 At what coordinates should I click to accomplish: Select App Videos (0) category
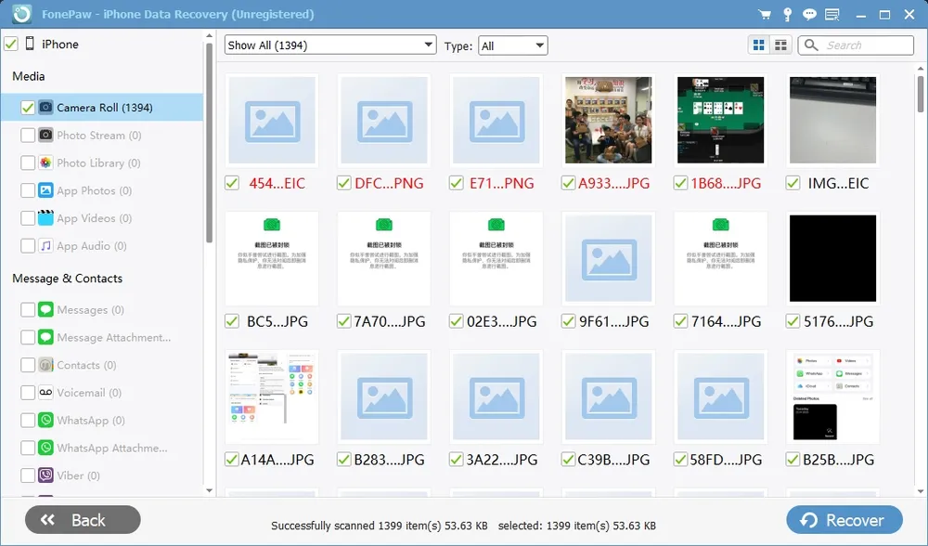(x=94, y=218)
